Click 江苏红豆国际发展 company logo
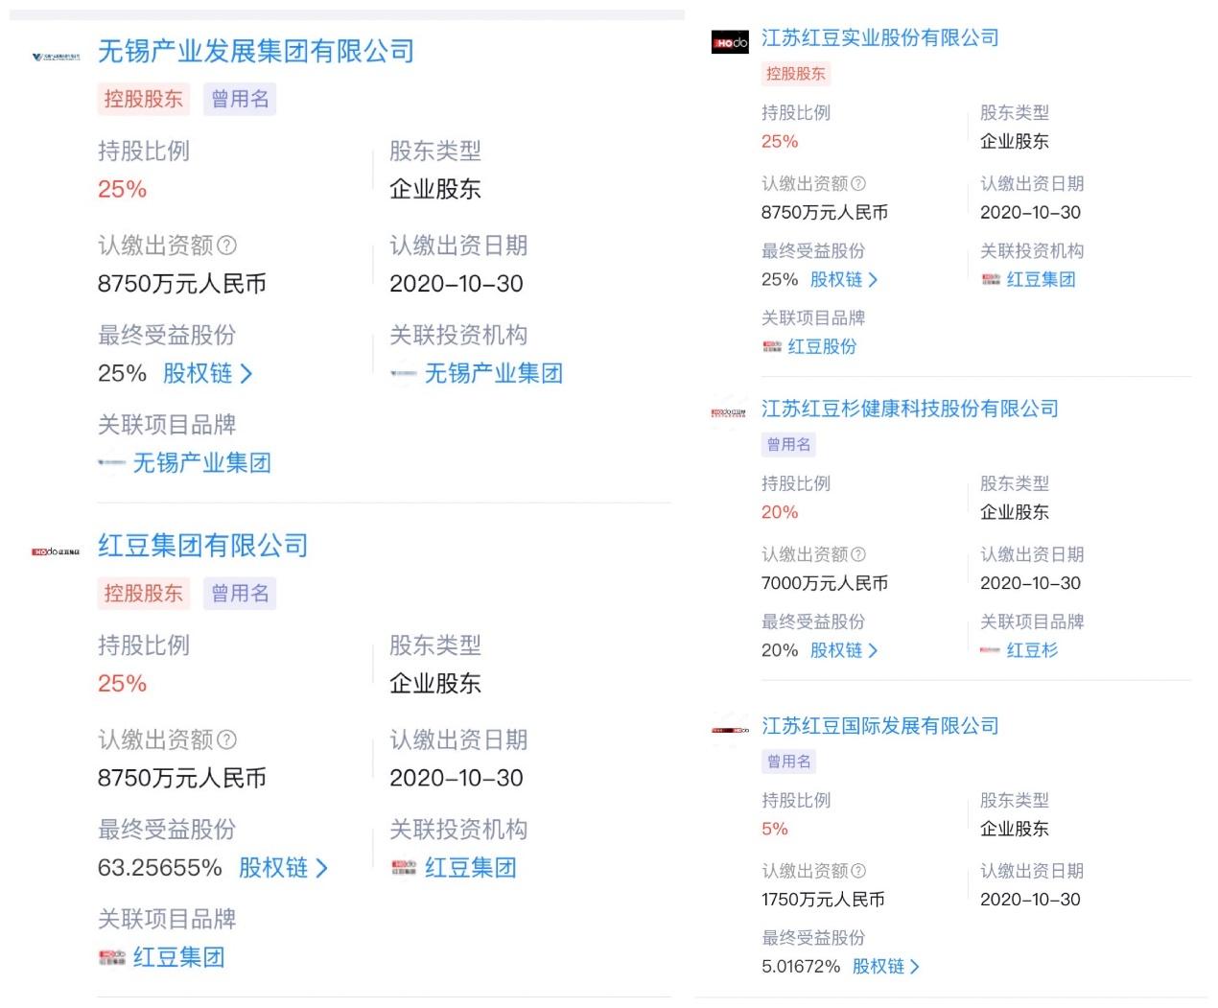1218x1008 pixels. [x=730, y=730]
